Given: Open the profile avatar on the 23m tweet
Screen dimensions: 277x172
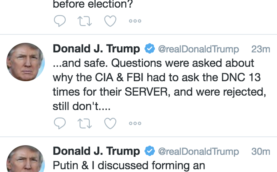Looking at the screenshot, I should coord(26,62).
